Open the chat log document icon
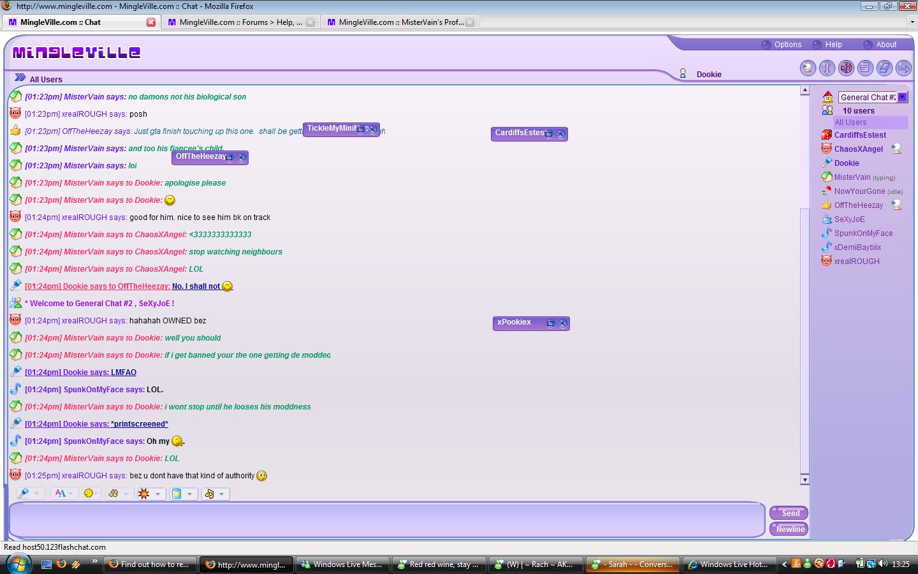 point(865,68)
